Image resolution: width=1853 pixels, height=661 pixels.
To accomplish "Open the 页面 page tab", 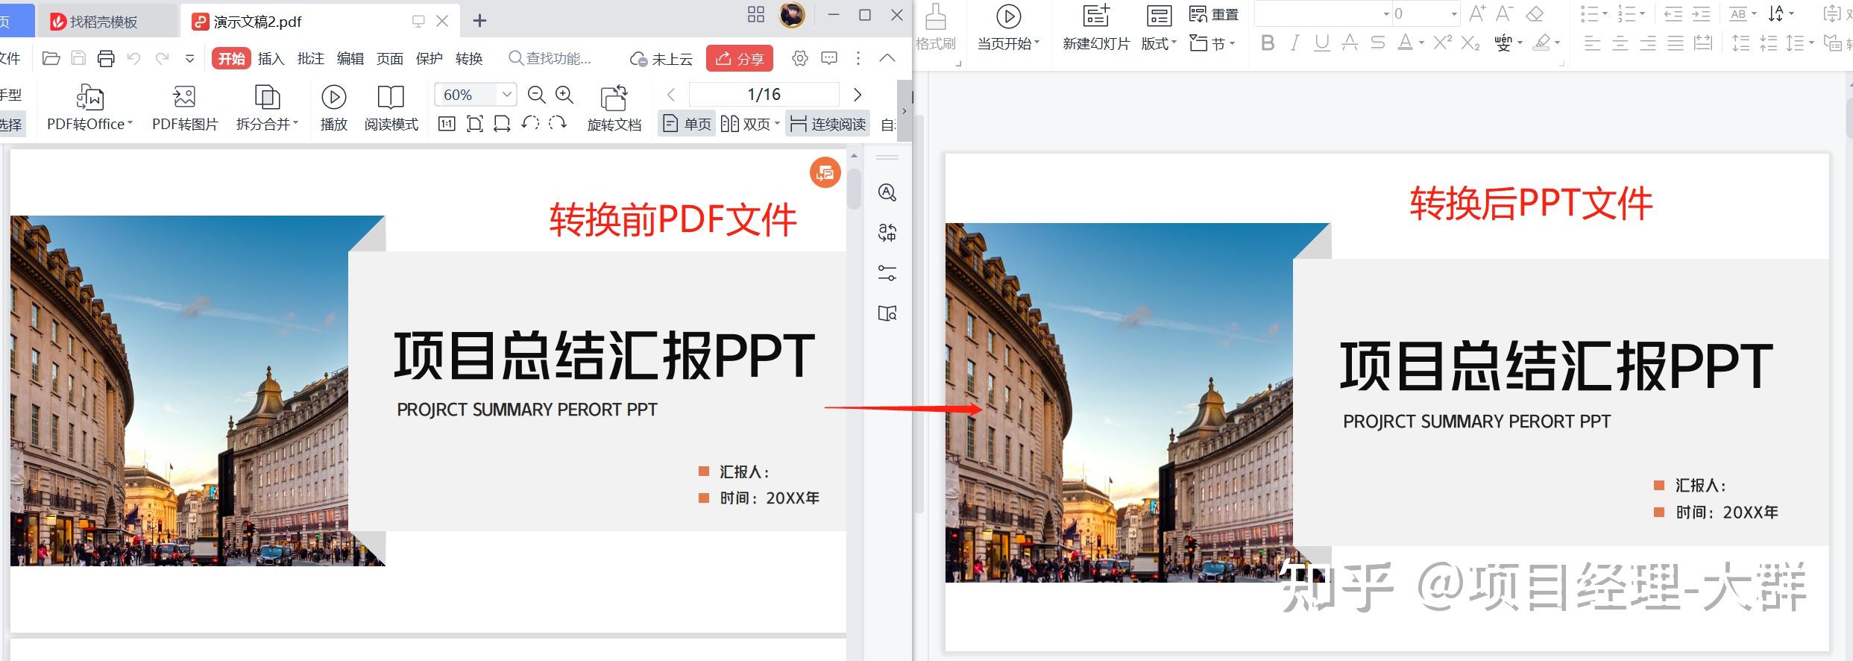I will [389, 58].
